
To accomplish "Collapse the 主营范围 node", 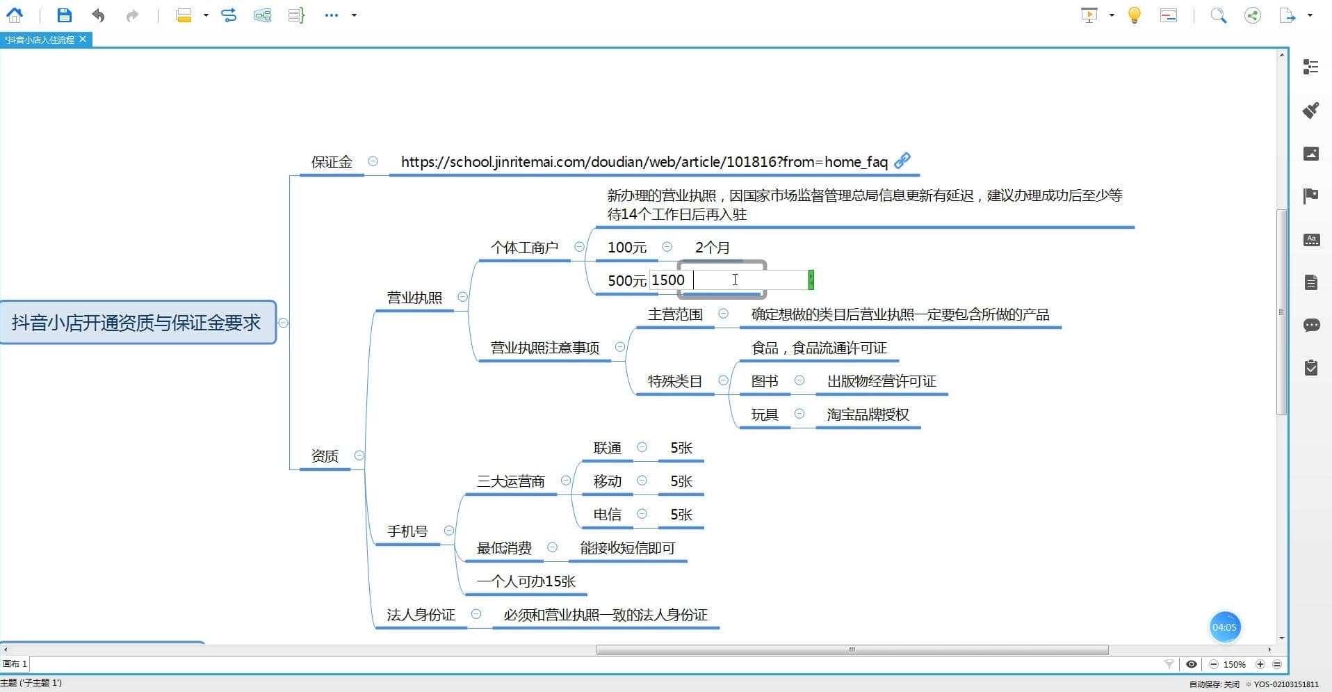I will pos(723,314).
